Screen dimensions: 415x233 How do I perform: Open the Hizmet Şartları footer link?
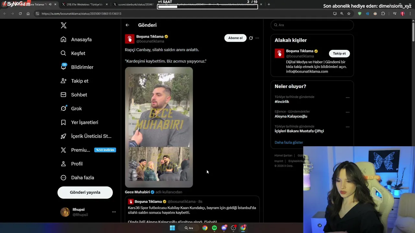click(x=283, y=156)
